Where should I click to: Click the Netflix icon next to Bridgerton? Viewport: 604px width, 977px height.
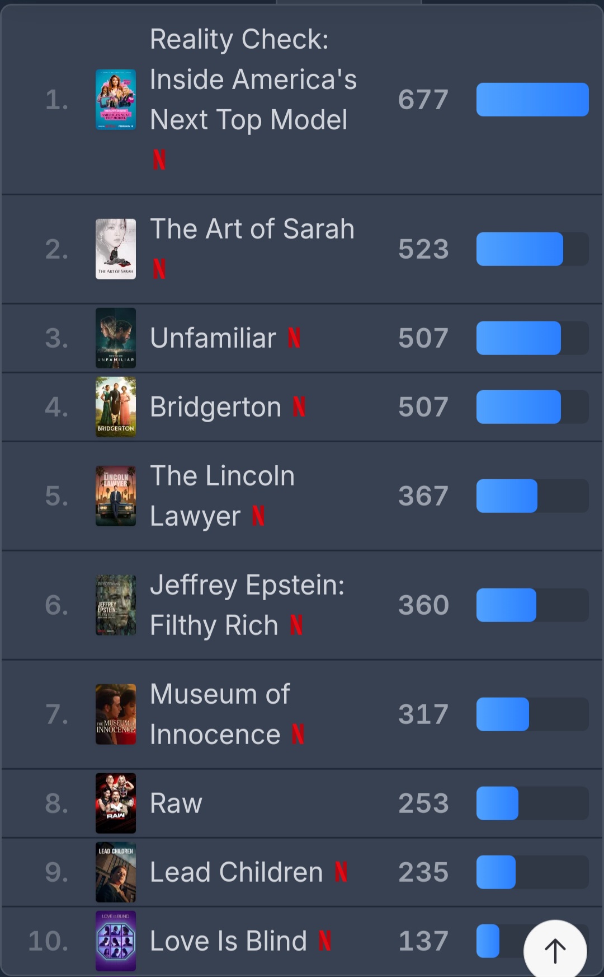pos(299,407)
